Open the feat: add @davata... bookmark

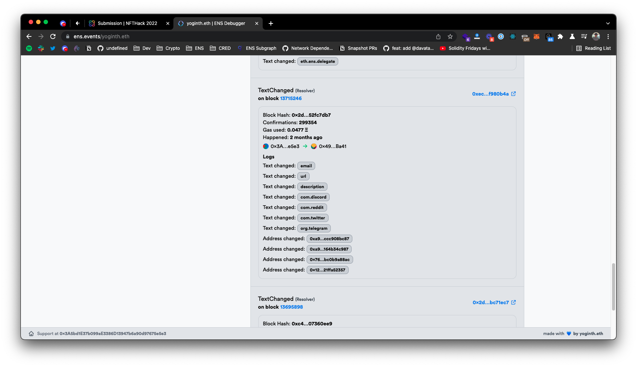click(409, 48)
